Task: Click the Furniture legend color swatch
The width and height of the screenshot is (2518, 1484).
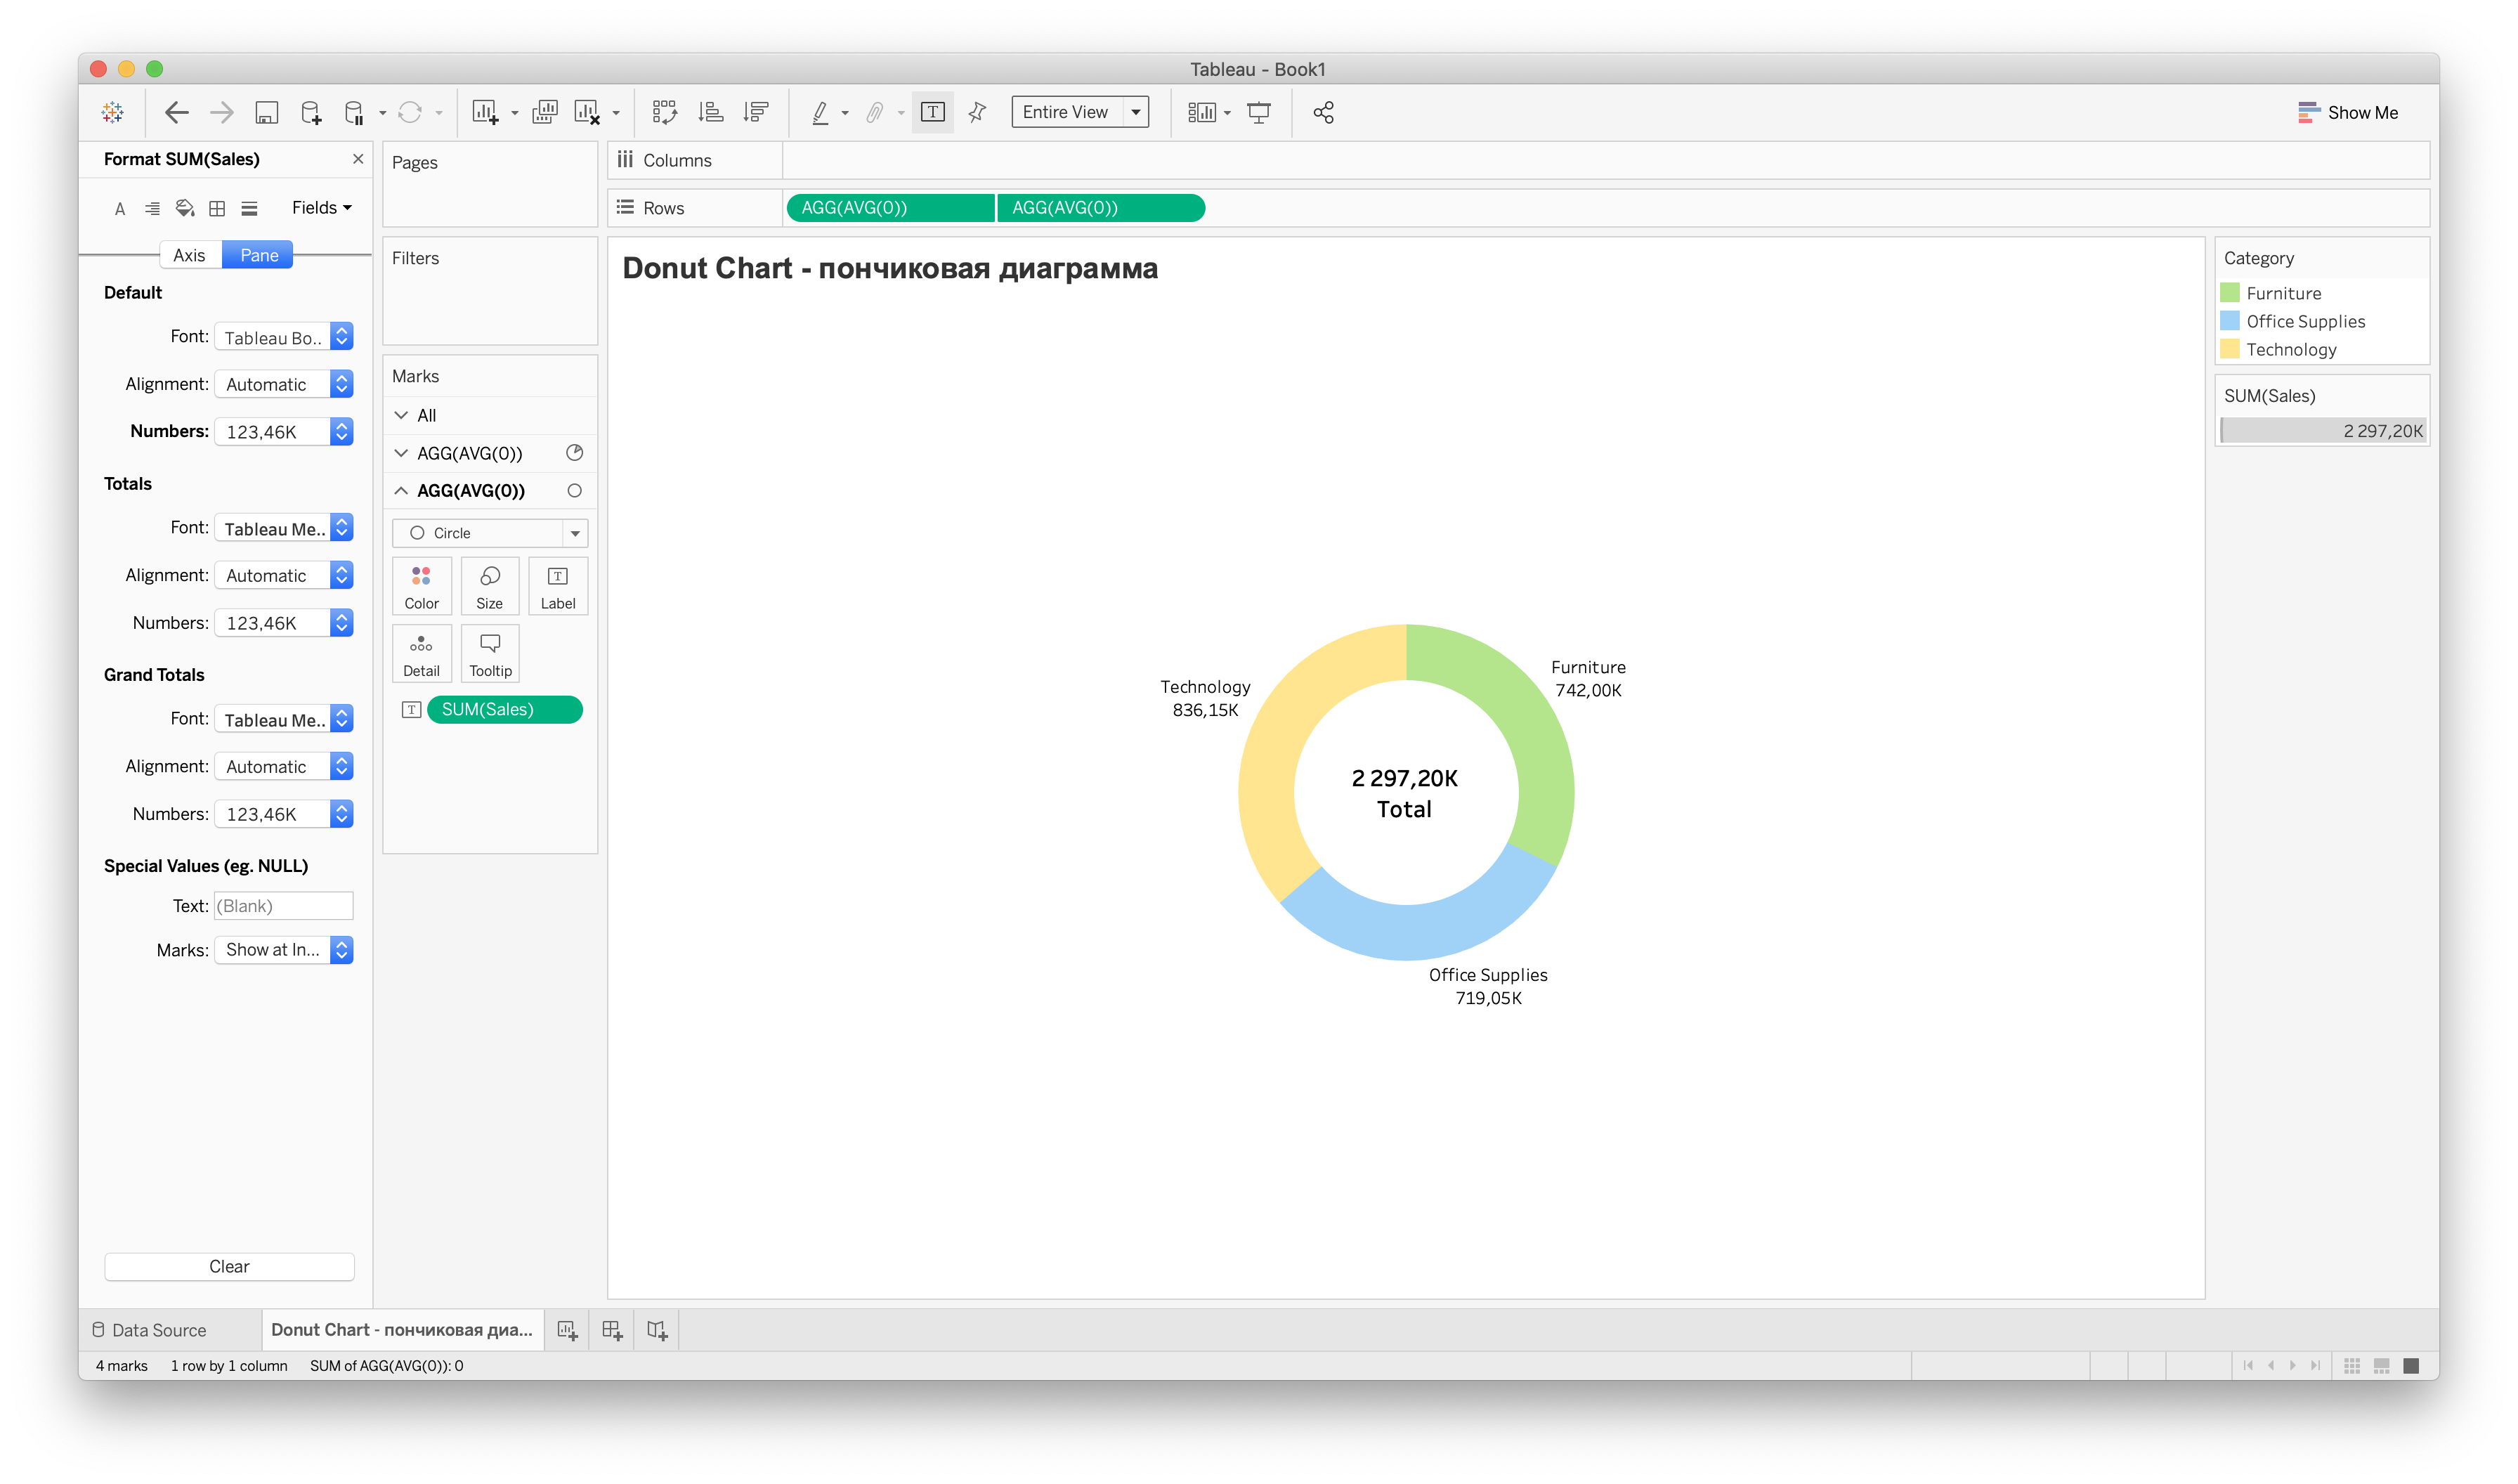Action: 2229,293
